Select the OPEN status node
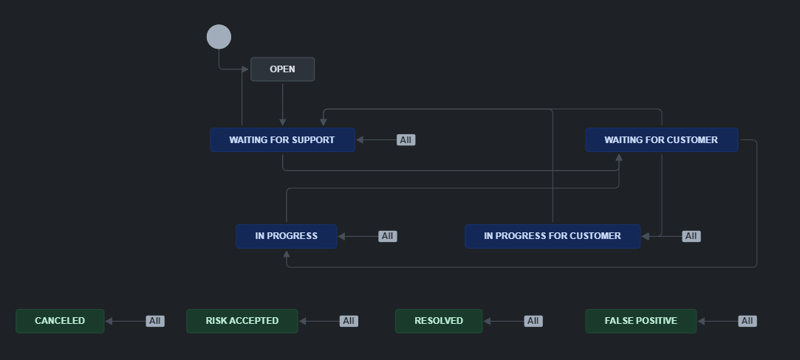 tap(282, 69)
